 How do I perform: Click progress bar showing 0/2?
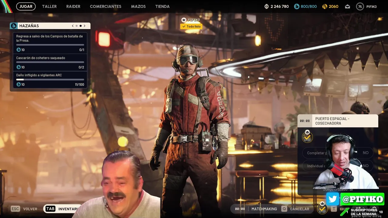(50, 62)
